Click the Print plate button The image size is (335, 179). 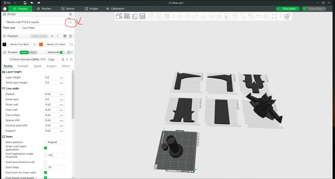pyautogui.click(x=316, y=9)
